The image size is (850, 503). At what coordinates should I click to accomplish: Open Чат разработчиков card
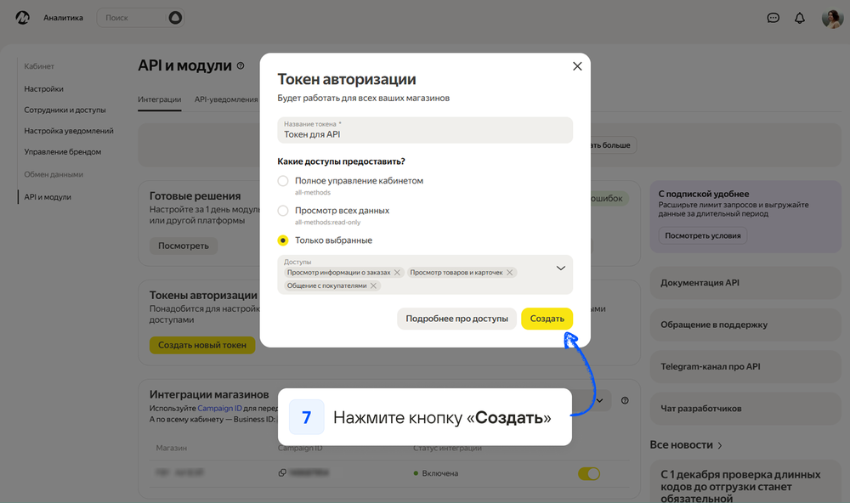click(x=745, y=409)
